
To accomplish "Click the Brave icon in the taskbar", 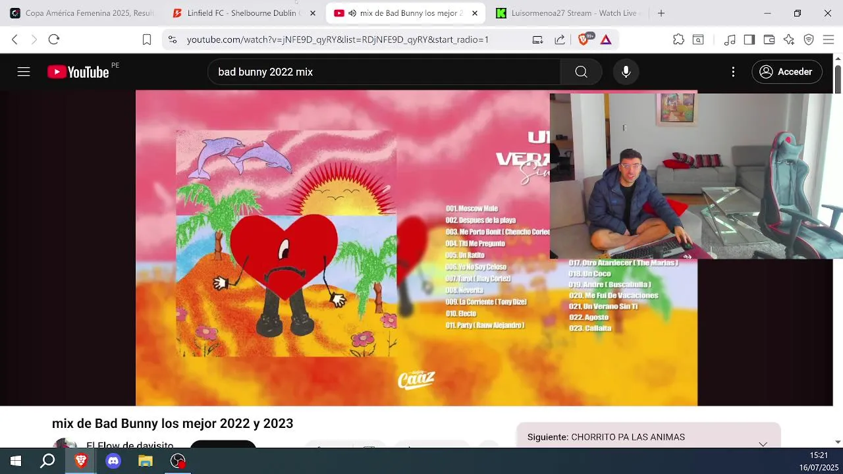I will point(80,461).
